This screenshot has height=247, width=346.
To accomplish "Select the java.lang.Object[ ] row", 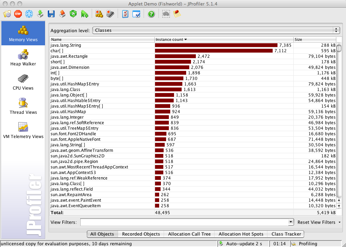I will [193, 95].
